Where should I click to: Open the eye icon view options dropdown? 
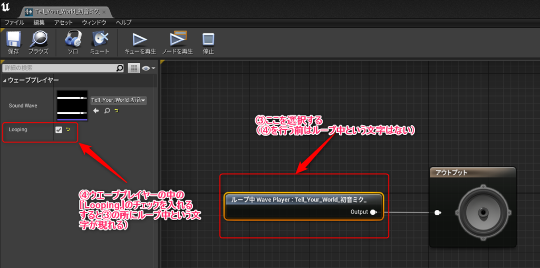[148, 68]
